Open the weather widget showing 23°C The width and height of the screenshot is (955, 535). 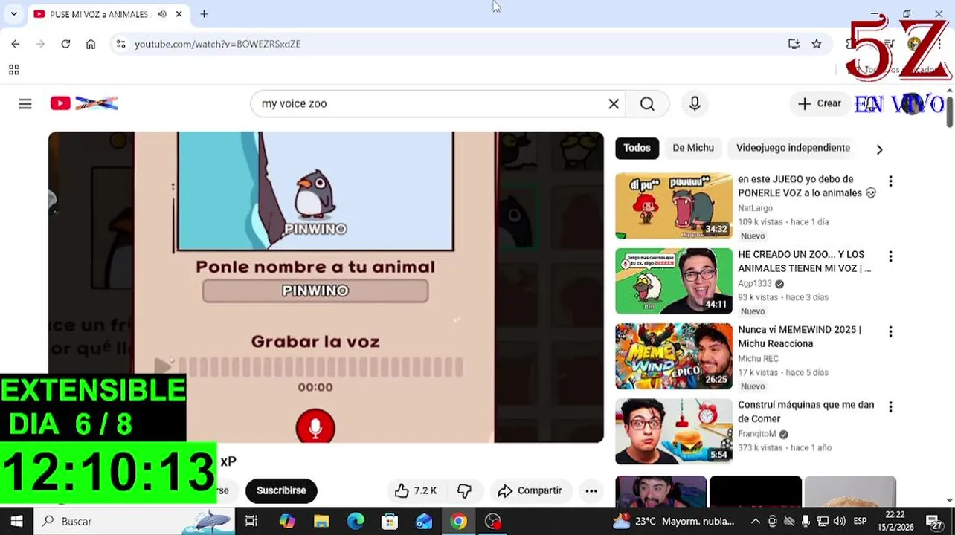click(674, 522)
